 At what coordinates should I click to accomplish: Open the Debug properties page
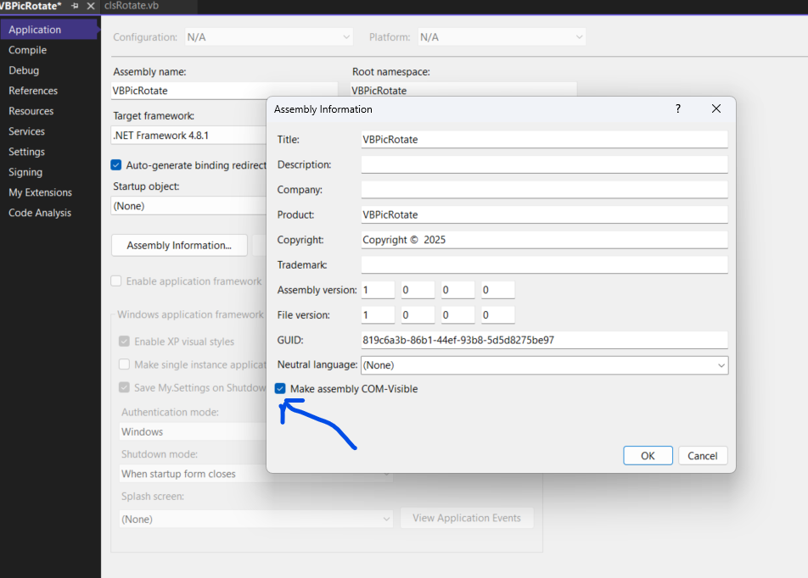pyautogui.click(x=24, y=70)
